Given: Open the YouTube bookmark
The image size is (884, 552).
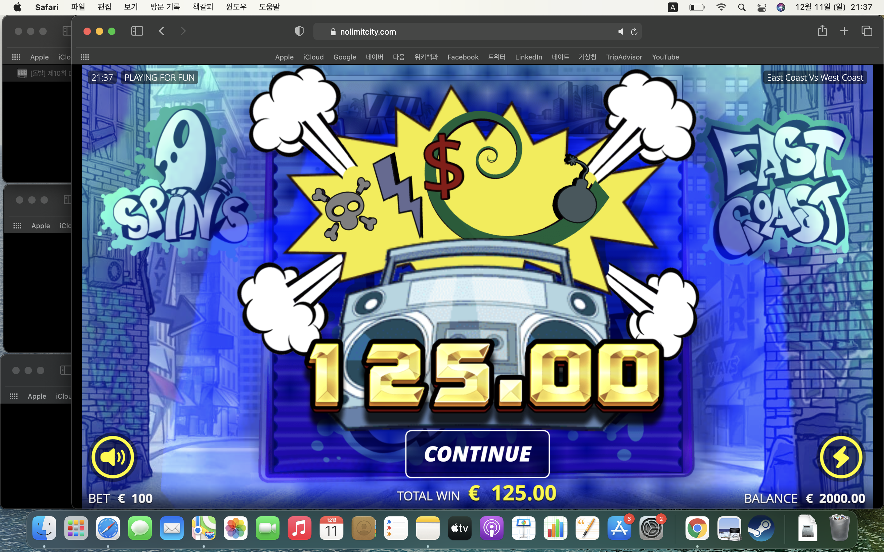Looking at the screenshot, I should click(665, 57).
